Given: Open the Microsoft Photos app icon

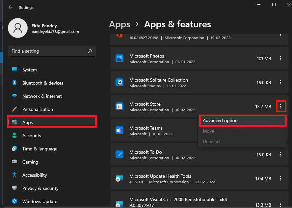Looking at the screenshot, I should click(x=119, y=59).
